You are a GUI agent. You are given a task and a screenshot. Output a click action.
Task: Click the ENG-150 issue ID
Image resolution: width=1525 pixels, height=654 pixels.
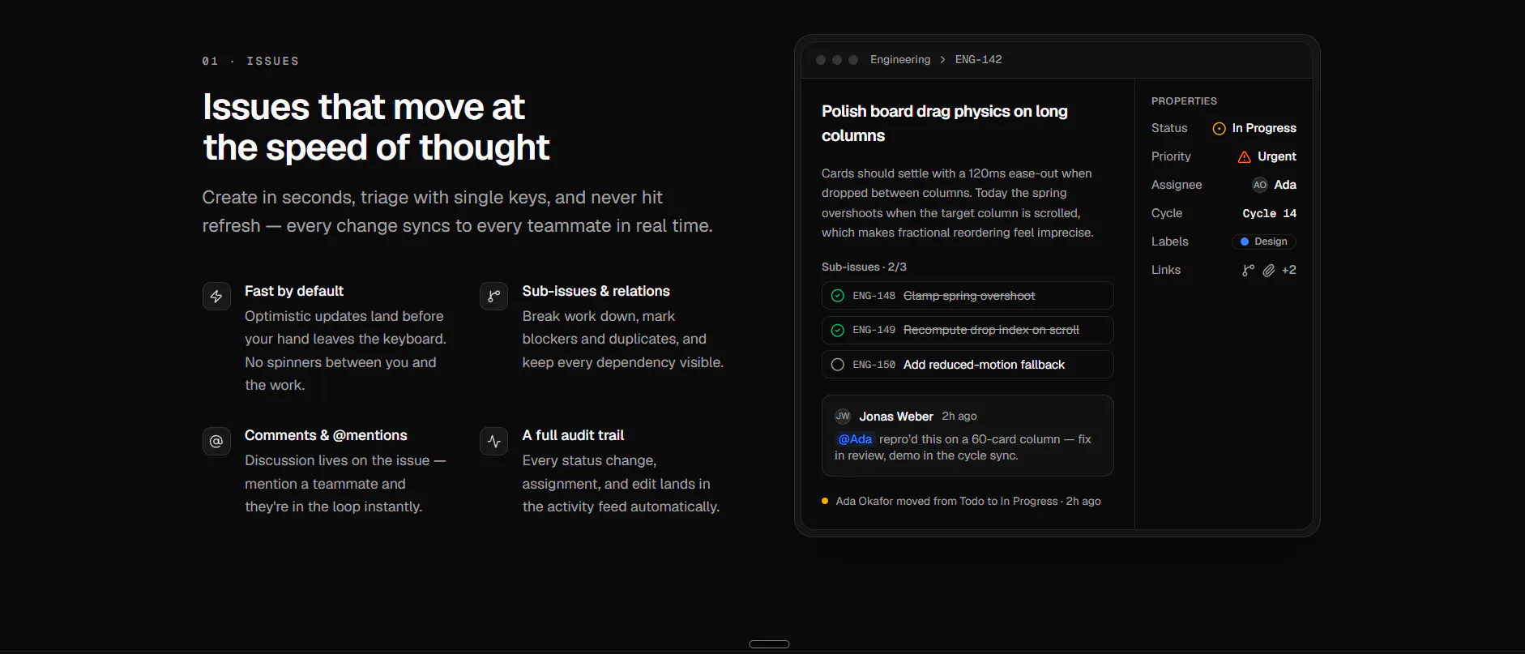tap(874, 365)
